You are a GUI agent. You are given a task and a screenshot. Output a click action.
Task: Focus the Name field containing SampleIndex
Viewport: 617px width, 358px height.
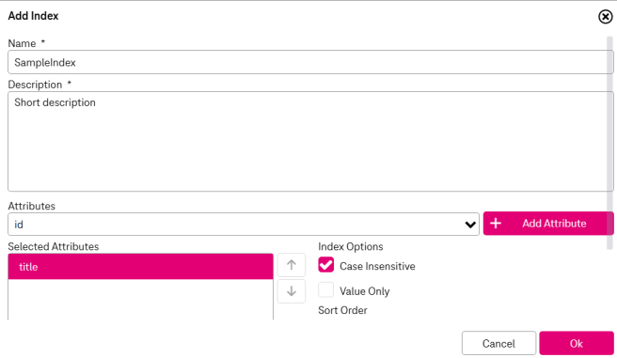coord(310,62)
